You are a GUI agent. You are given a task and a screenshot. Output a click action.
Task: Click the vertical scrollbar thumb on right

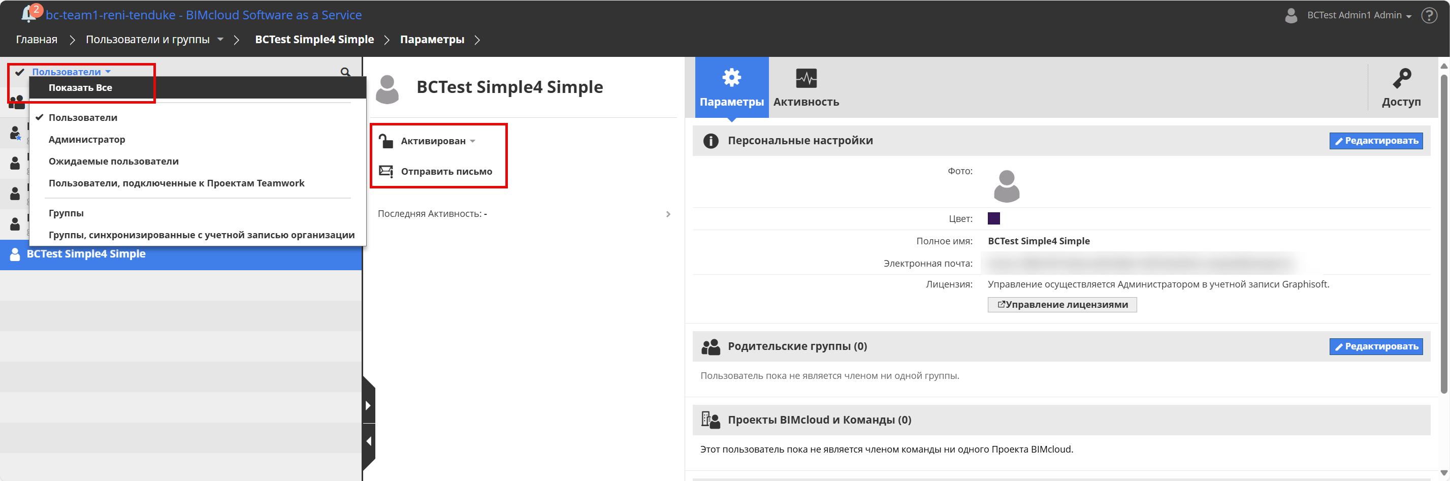1444,234
